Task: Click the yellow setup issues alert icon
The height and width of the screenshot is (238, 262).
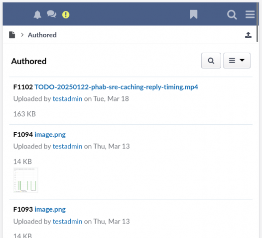Action: [x=66, y=15]
